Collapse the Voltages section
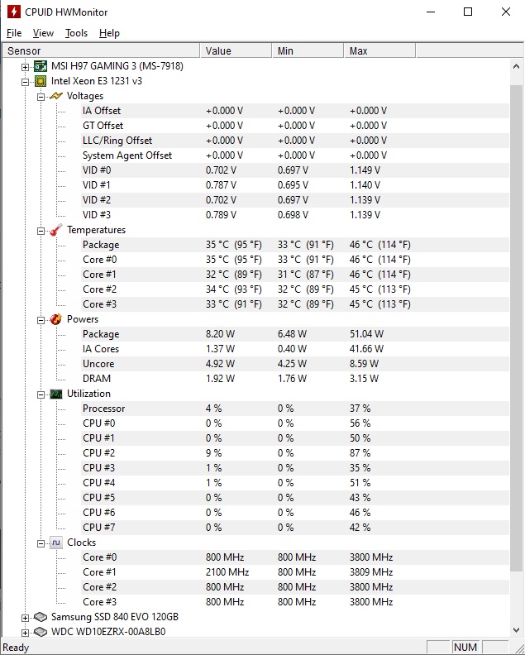Screen dimensions: 525x655 [x=41, y=96]
